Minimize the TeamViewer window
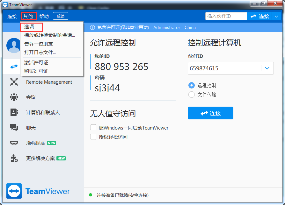 coord(255,3)
